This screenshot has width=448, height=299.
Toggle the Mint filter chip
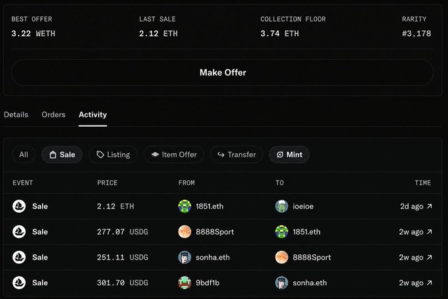click(x=289, y=154)
